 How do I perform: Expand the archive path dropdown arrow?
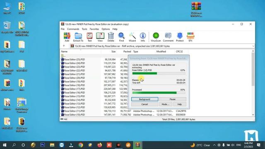(x=253, y=46)
